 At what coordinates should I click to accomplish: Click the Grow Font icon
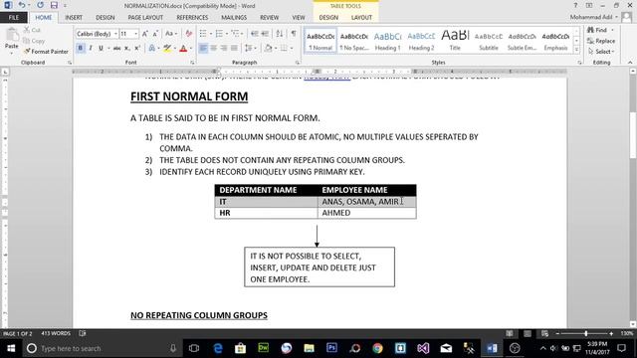pyautogui.click(x=145, y=34)
